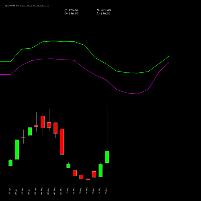Click the green candle for 24 Apr
This screenshot has height=201, width=201.
[x=10, y=163]
